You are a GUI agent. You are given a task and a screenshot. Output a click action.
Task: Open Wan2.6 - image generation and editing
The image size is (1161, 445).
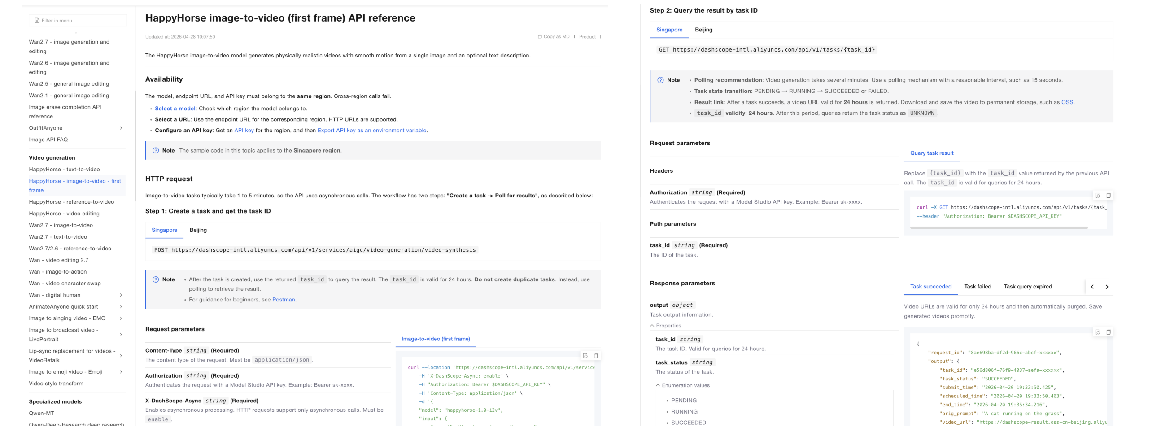click(69, 68)
